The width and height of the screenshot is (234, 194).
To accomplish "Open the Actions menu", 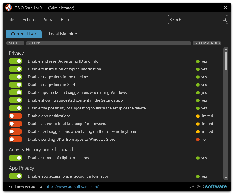I will point(29,20).
